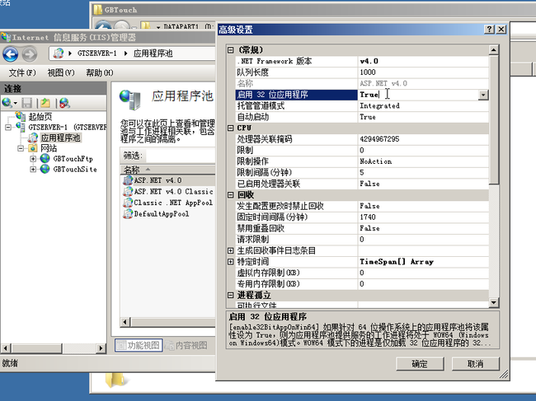Screen dimensions: 536x401
Task: Select the GTSERVER-1 server node
Action: pos(67,128)
